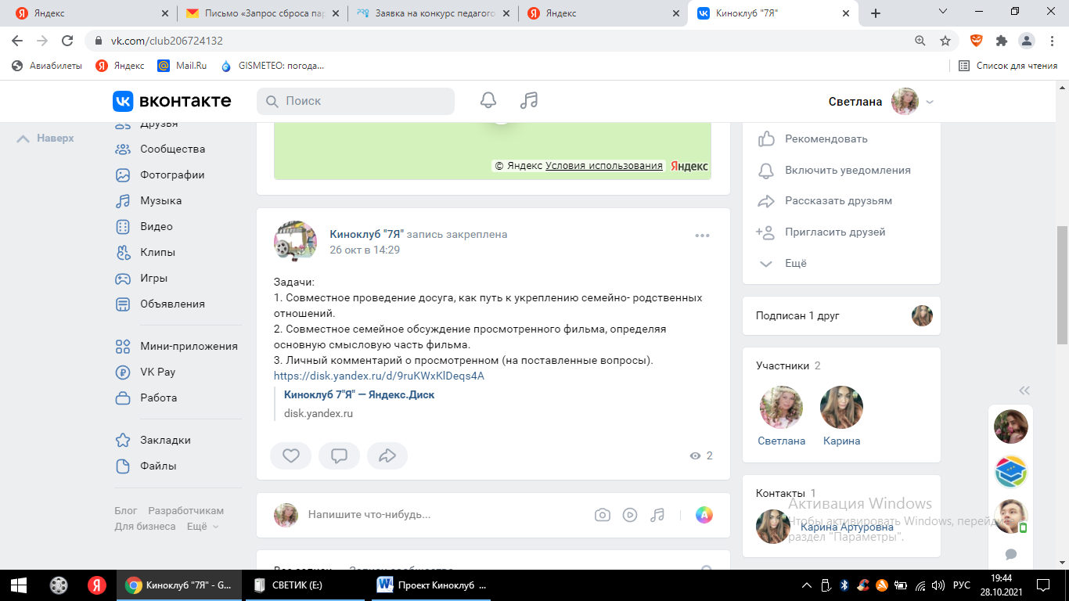
Task: Toggle Включить уведомления for this community
Action: pos(848,170)
